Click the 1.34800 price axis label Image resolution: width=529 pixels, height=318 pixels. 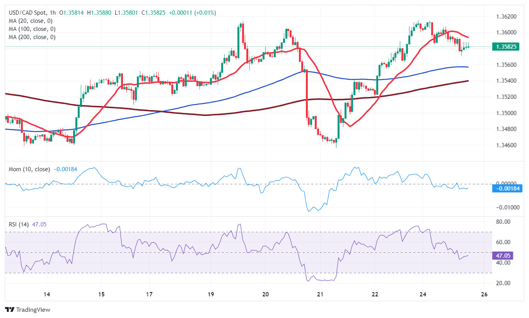(x=507, y=129)
